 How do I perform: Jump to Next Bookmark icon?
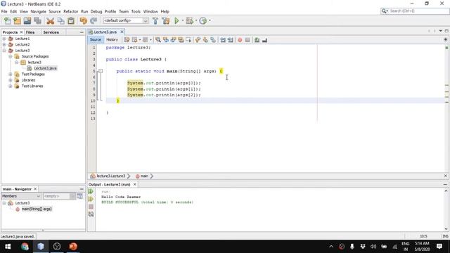point(205,40)
